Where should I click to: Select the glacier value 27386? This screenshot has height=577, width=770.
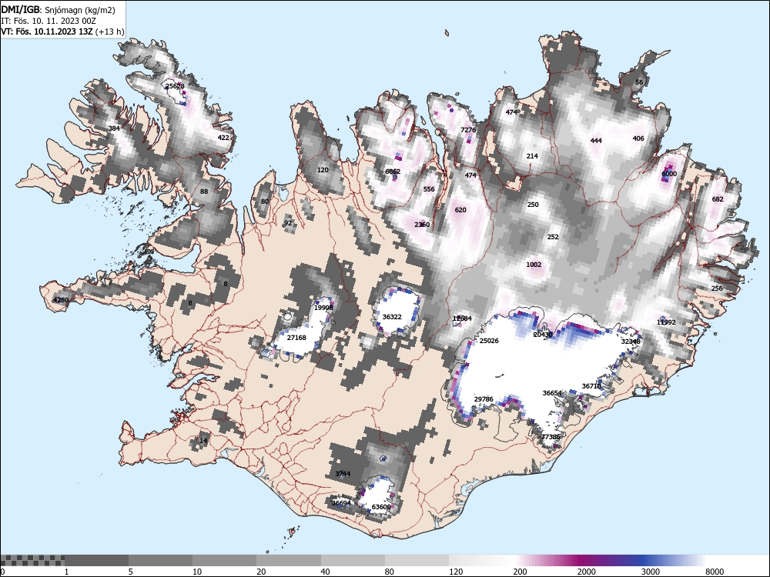[x=551, y=437]
